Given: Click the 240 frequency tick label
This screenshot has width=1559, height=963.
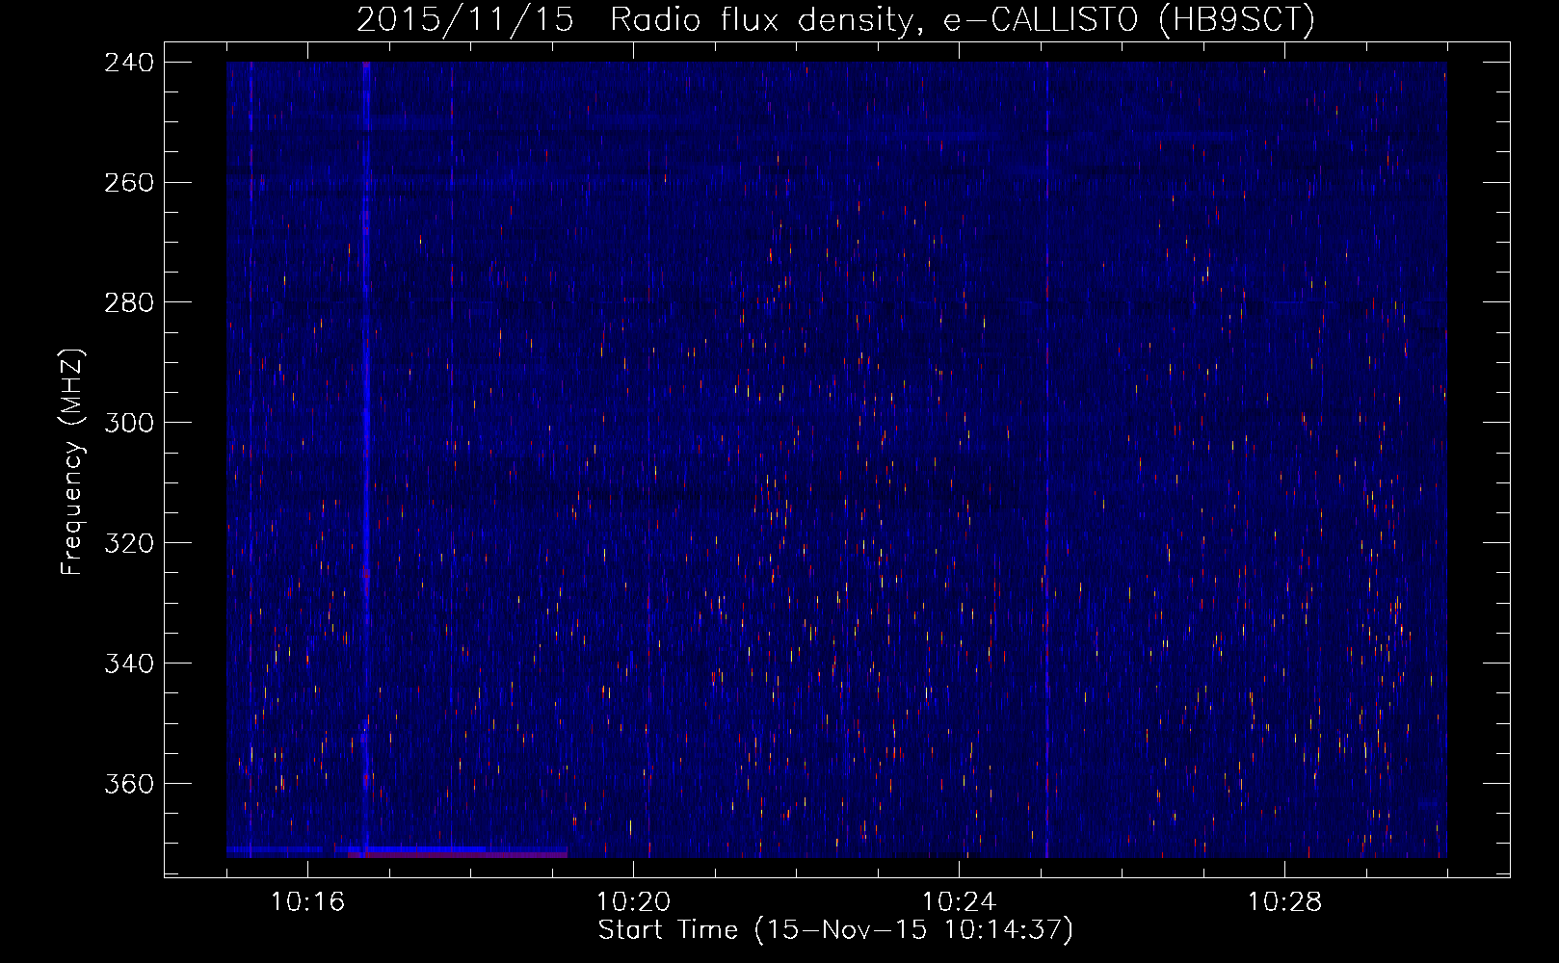Looking at the screenshot, I should (129, 63).
